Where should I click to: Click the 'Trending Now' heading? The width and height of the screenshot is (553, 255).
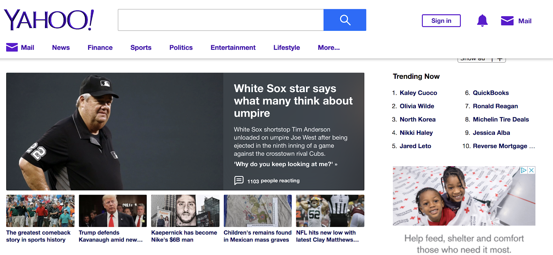[416, 76]
